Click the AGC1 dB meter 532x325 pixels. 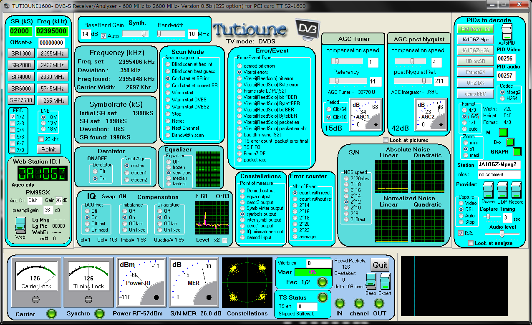[x=366, y=115]
